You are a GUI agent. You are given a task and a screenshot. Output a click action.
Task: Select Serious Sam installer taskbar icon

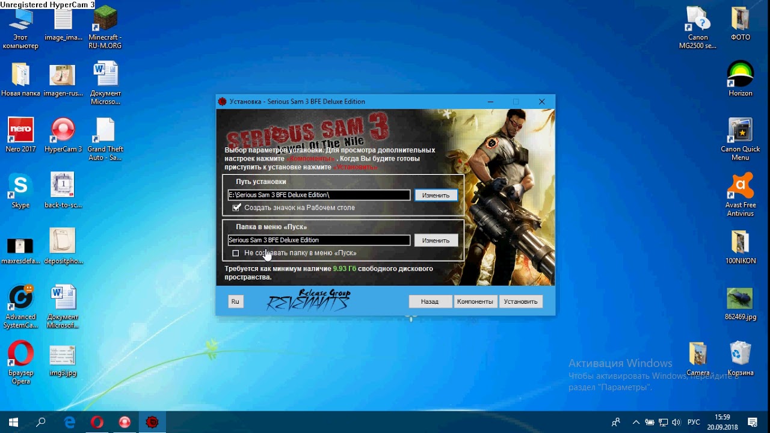(152, 422)
